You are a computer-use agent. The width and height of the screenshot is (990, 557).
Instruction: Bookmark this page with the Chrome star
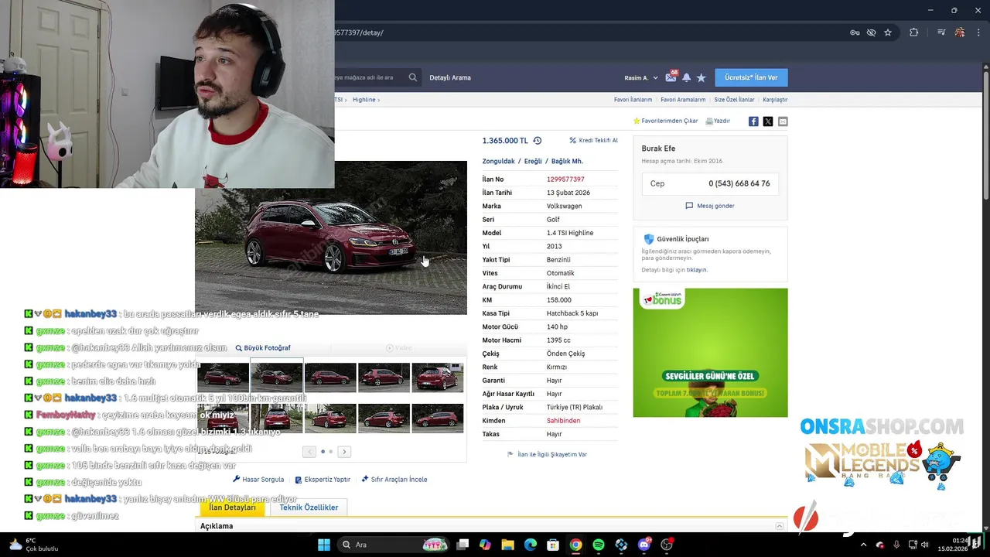[888, 32]
